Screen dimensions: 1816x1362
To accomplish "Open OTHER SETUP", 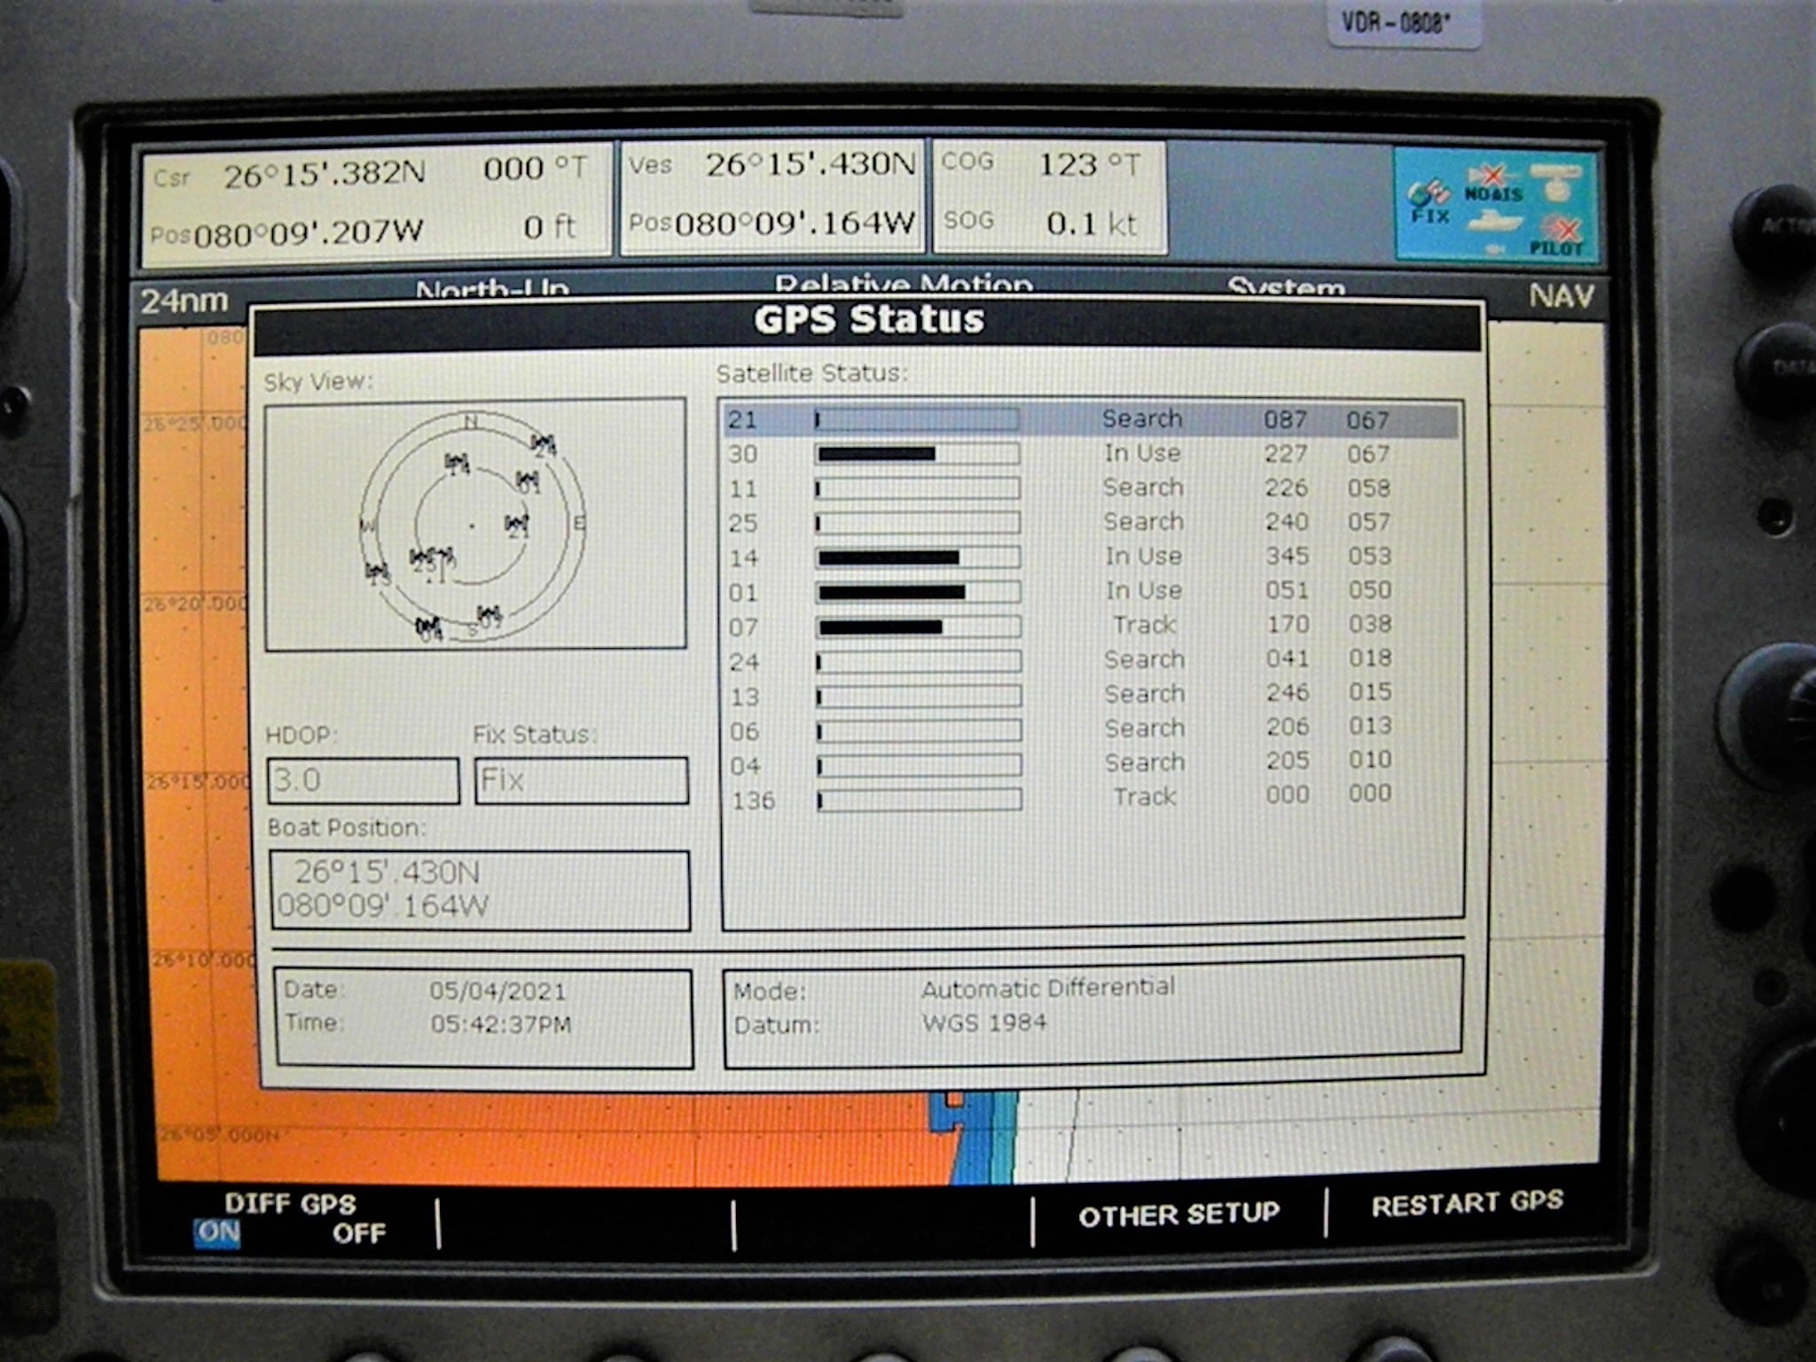I will pos(1178,1213).
